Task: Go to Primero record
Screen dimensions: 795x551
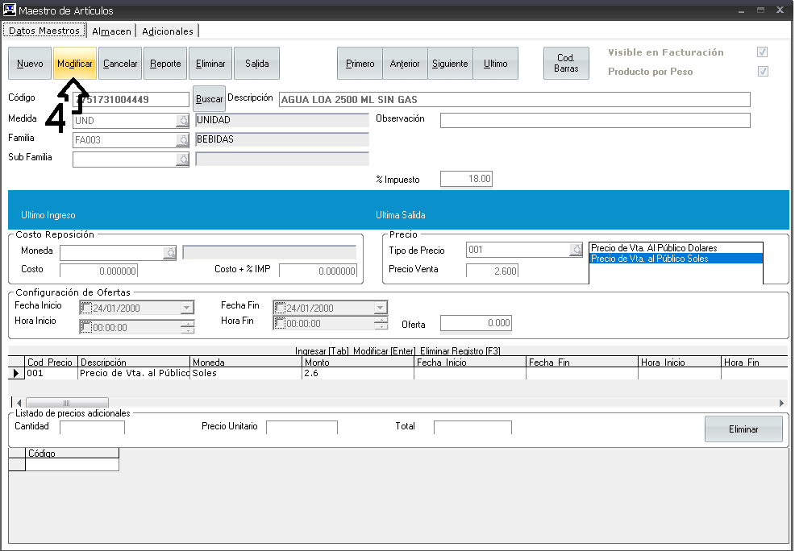Action: (x=360, y=64)
